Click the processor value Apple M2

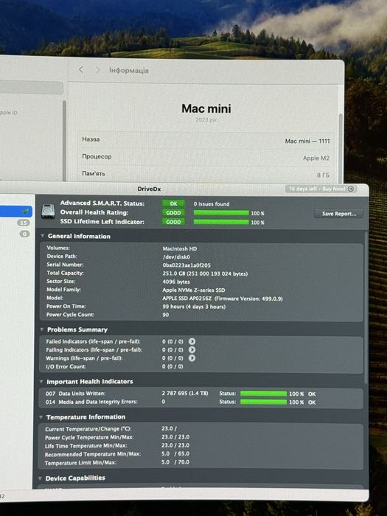(x=316, y=158)
